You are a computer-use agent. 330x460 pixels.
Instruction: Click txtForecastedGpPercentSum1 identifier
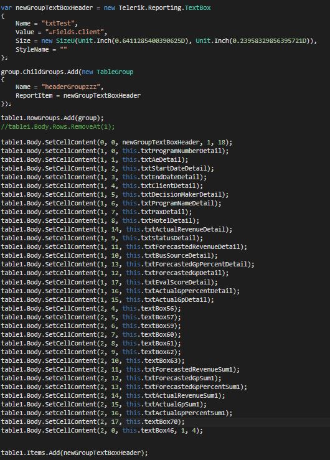pos(192,387)
